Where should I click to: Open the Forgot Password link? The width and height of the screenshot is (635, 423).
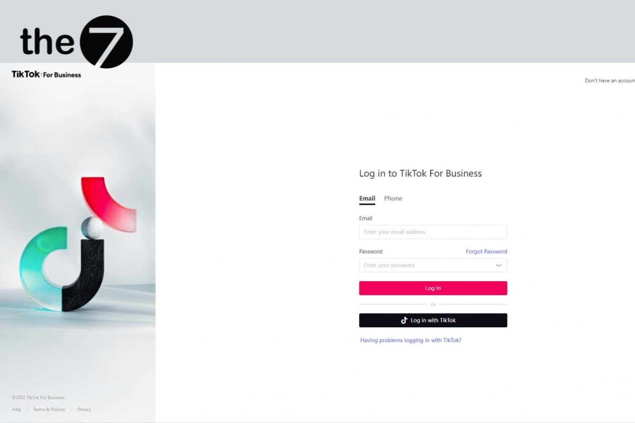(486, 252)
